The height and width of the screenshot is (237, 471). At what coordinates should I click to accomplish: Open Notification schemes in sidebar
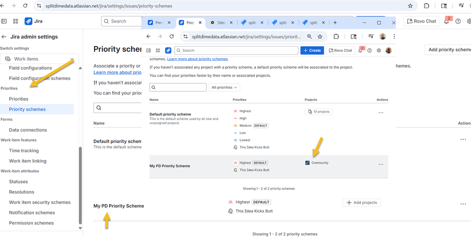point(32,212)
